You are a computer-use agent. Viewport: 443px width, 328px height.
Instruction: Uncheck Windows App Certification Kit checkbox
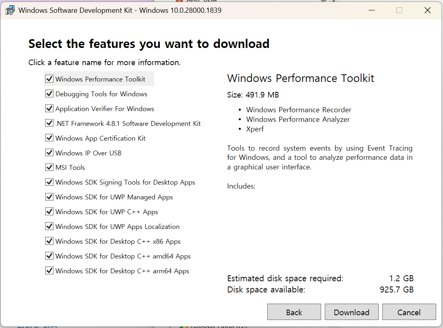click(50, 138)
